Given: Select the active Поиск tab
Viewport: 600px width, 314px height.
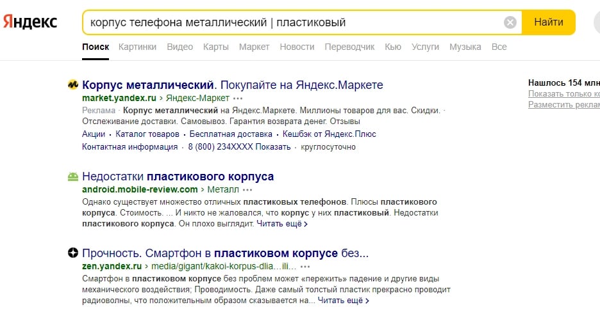Looking at the screenshot, I should pyautogui.click(x=96, y=47).
